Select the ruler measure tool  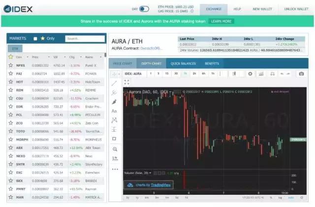(x=115, y=158)
